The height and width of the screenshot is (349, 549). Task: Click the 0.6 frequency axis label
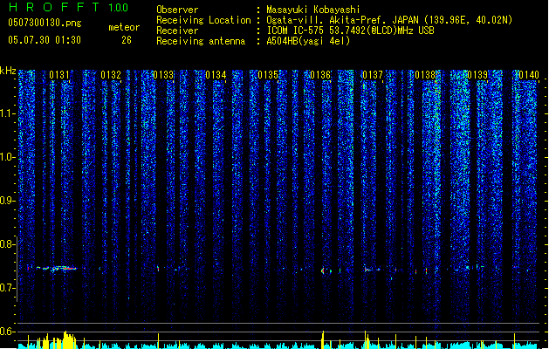[x=8, y=332]
